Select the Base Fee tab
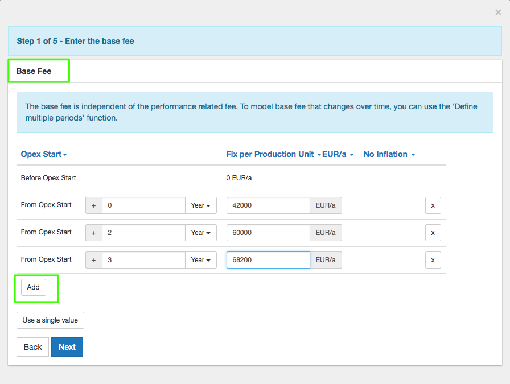Viewport: 510px width, 384px height. tap(34, 71)
